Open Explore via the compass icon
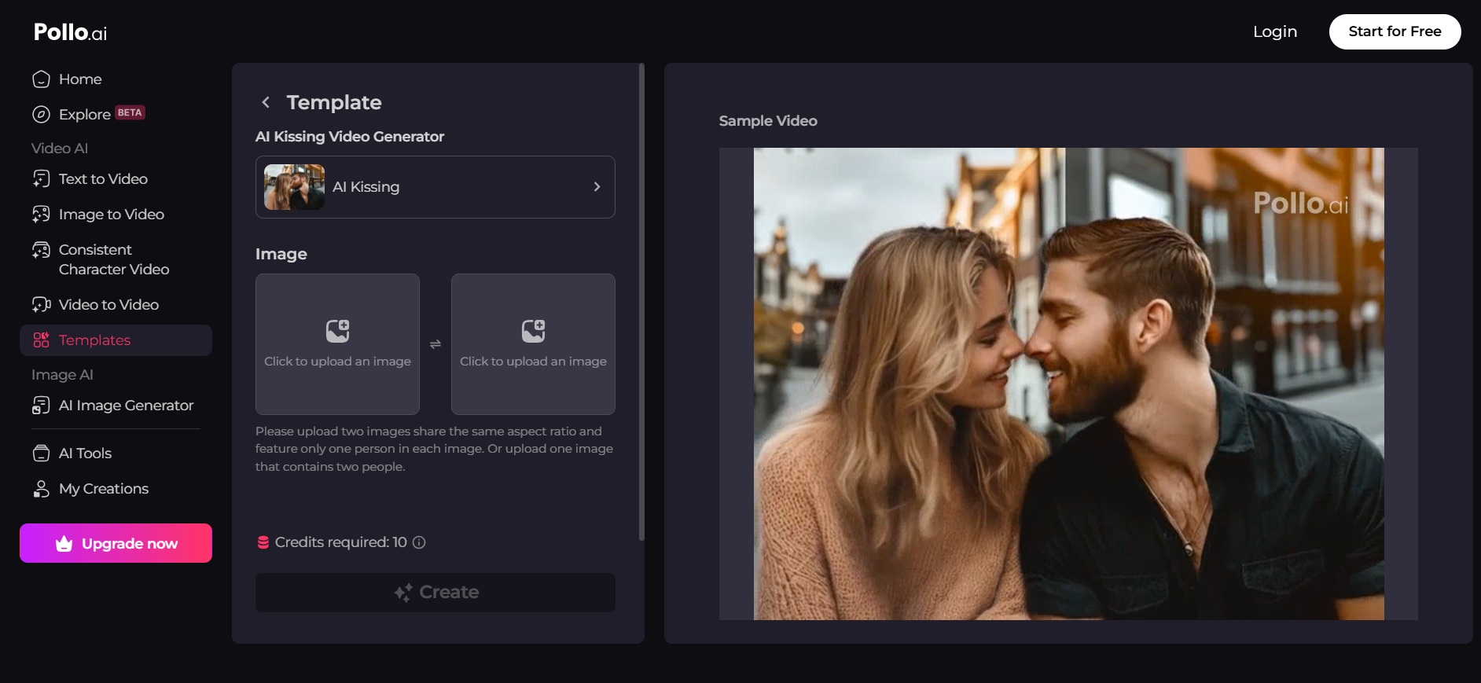This screenshot has width=1481, height=683. click(x=41, y=115)
